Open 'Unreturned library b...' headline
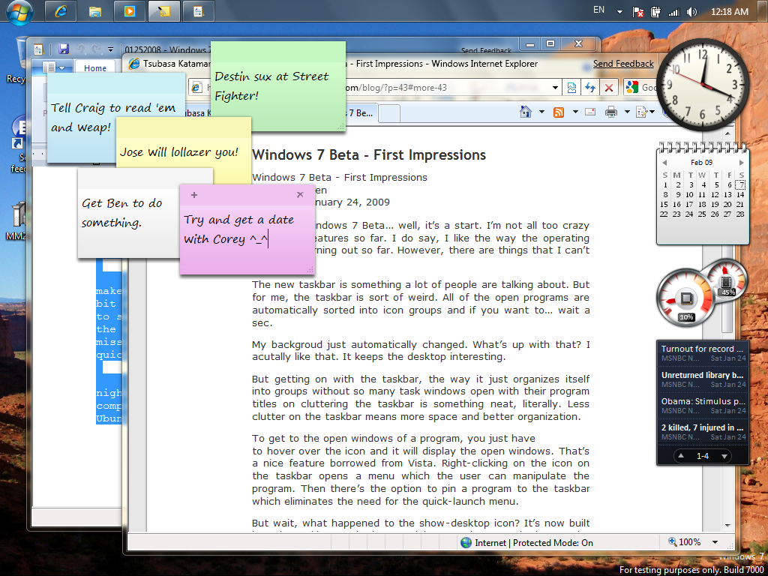 click(x=702, y=379)
